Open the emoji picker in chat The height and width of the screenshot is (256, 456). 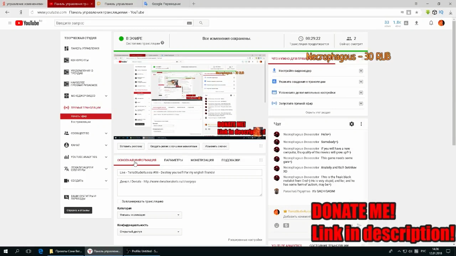tap(277, 225)
